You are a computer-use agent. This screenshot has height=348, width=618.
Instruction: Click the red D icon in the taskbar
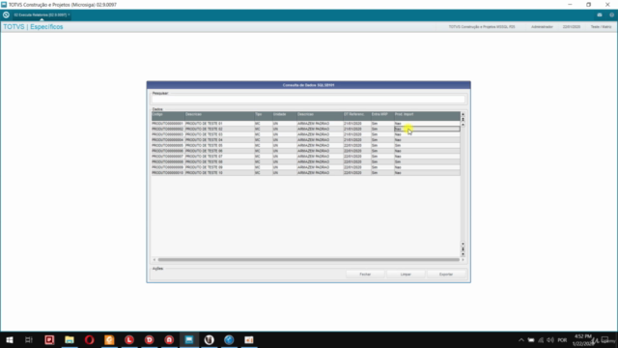click(x=149, y=339)
